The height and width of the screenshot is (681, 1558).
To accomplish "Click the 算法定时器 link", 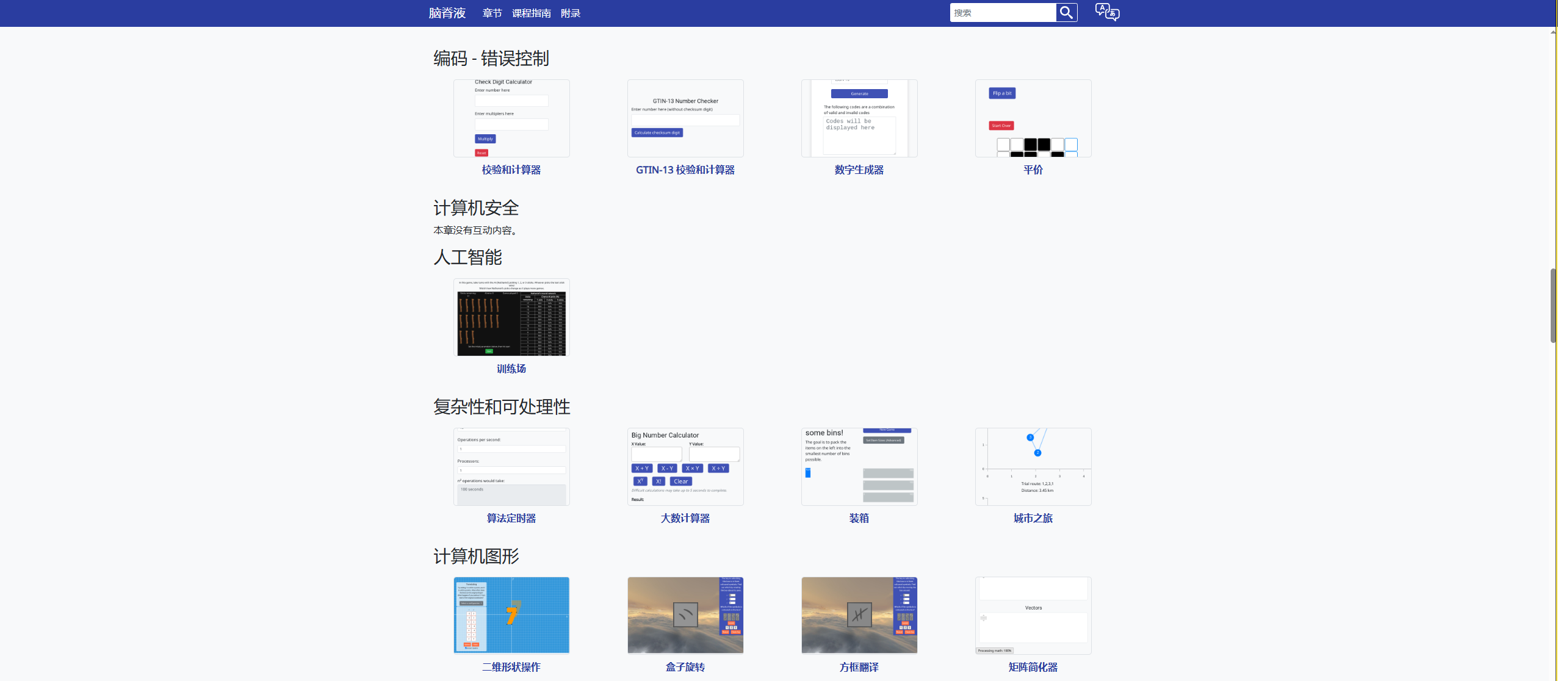I will click(x=511, y=518).
